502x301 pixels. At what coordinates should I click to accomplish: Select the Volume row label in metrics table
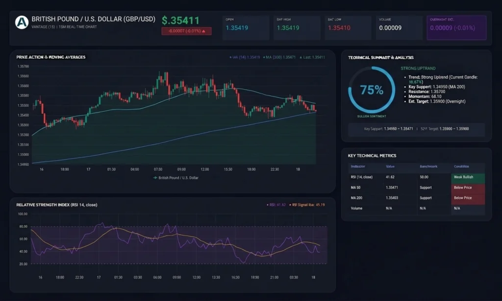357,208
